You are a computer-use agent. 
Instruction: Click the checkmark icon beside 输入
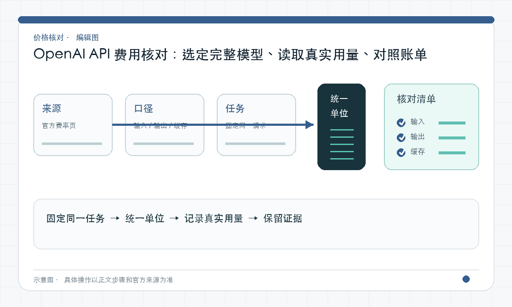click(401, 123)
